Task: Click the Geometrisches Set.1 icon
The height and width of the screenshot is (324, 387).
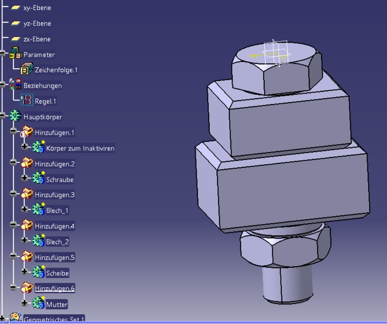Action: pyautogui.click(x=15, y=317)
